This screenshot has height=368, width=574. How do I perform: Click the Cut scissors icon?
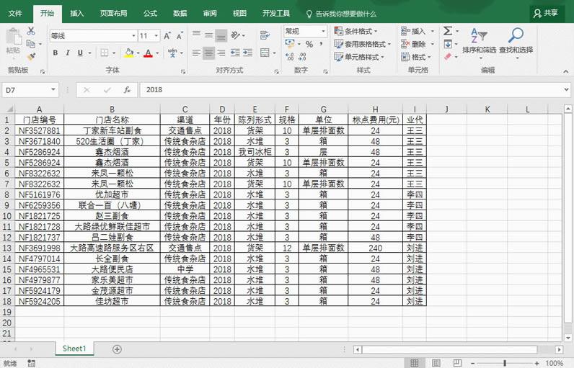click(31, 32)
